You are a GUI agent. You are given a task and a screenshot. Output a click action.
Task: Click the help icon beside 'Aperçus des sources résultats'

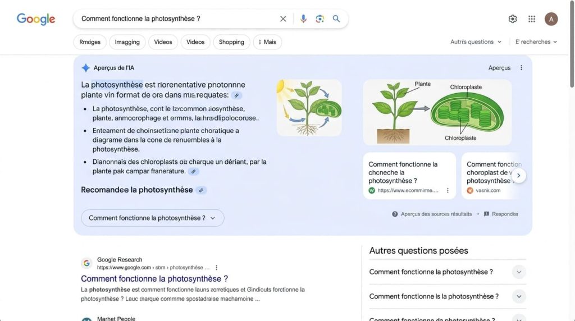[x=395, y=214]
